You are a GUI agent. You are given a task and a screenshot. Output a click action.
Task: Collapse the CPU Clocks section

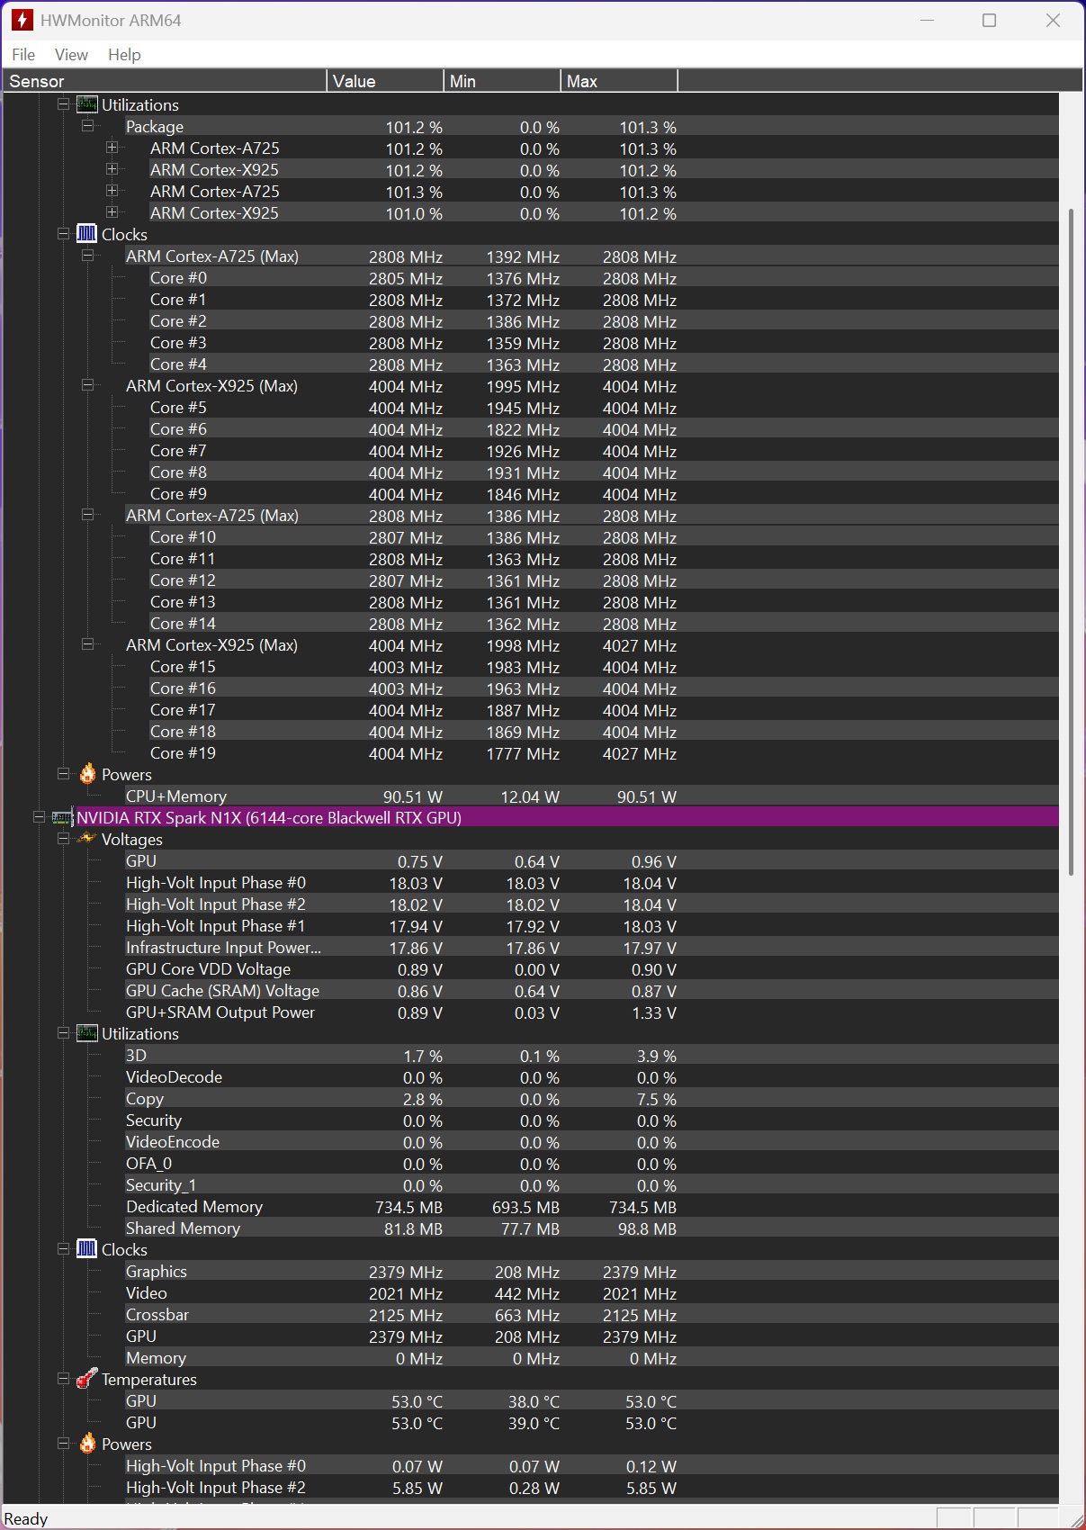(63, 234)
